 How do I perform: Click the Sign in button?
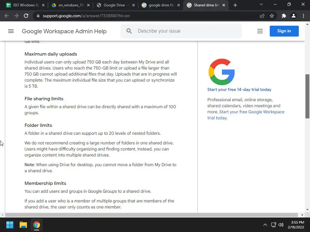pyautogui.click(x=284, y=31)
